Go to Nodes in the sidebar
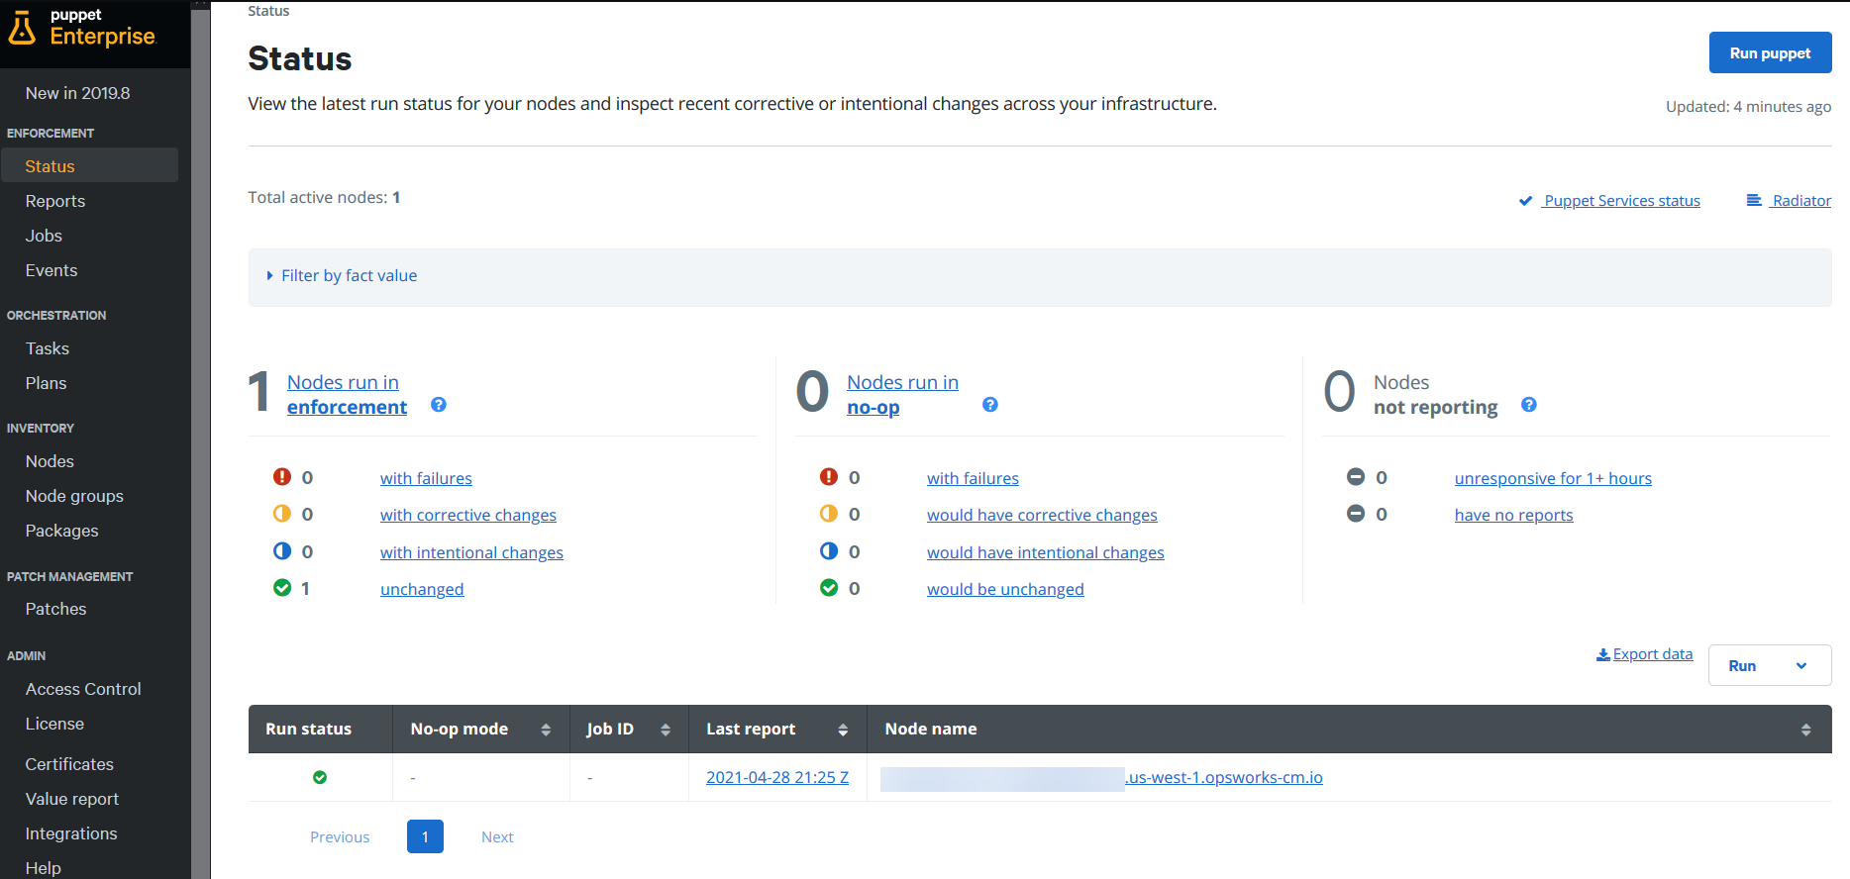 coord(50,461)
